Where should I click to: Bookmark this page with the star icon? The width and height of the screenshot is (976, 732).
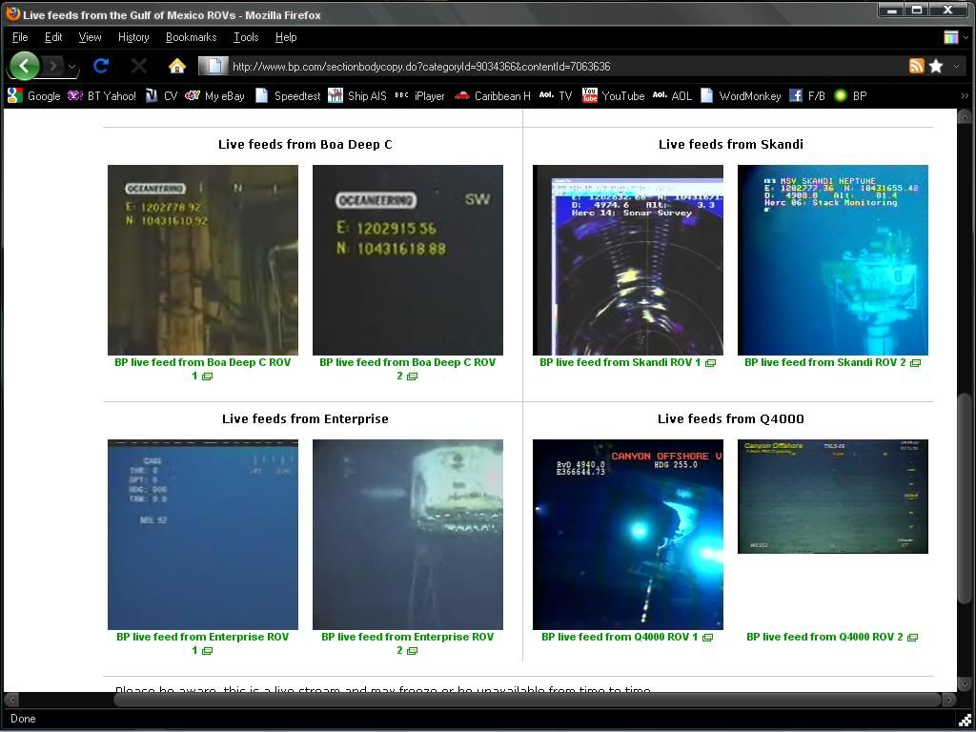(936, 66)
